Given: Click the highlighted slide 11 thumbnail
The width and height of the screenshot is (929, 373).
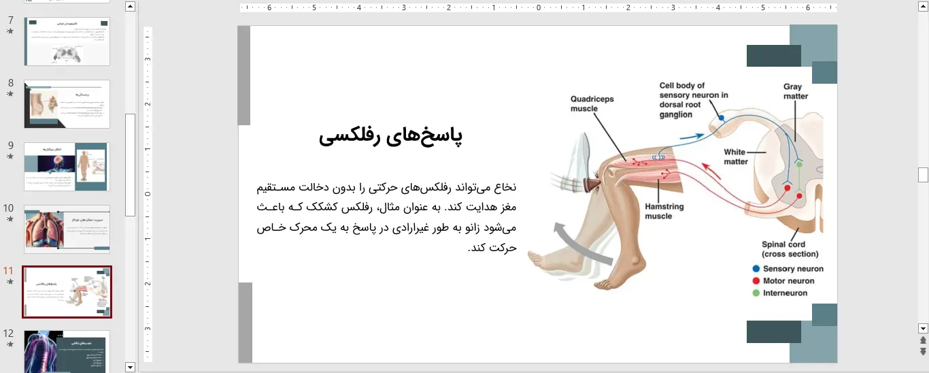Looking at the screenshot, I should [x=67, y=292].
